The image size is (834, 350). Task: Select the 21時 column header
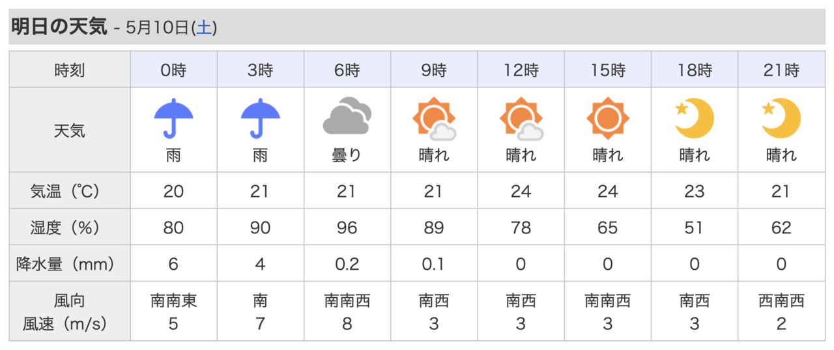click(x=781, y=70)
